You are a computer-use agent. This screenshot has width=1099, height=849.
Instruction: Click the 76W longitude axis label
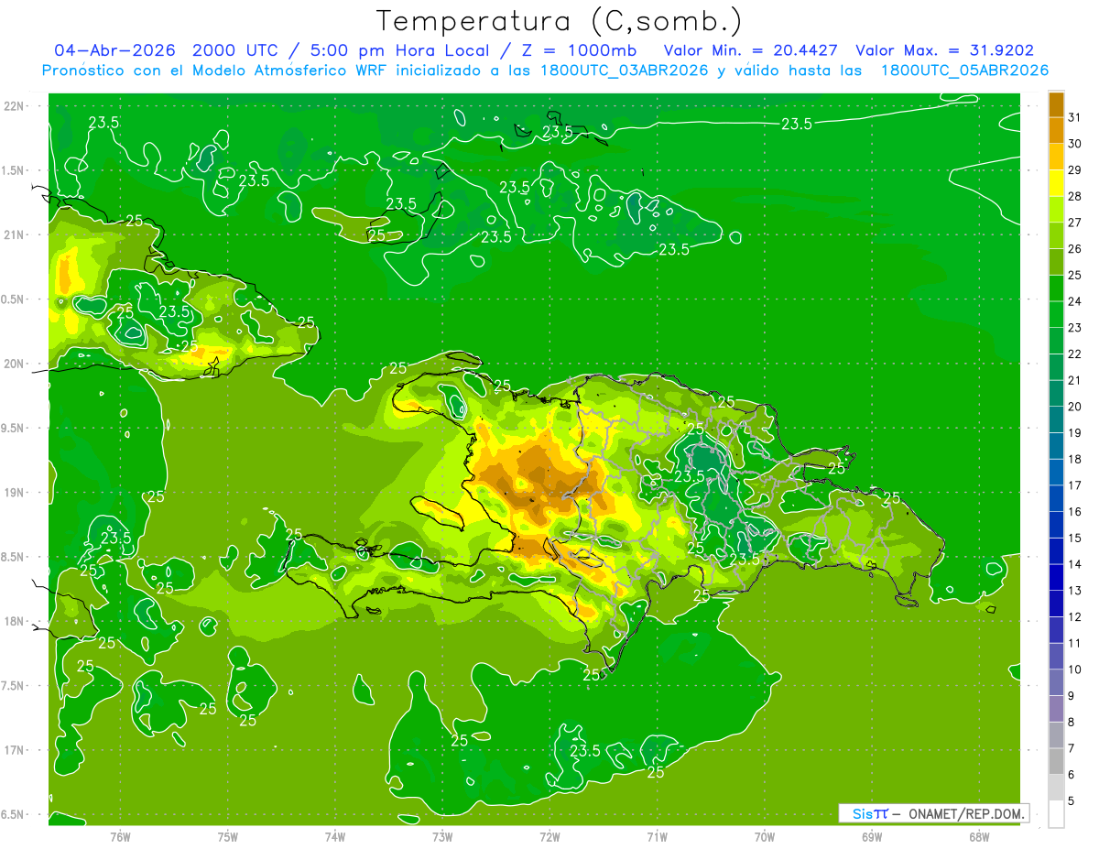(x=120, y=836)
